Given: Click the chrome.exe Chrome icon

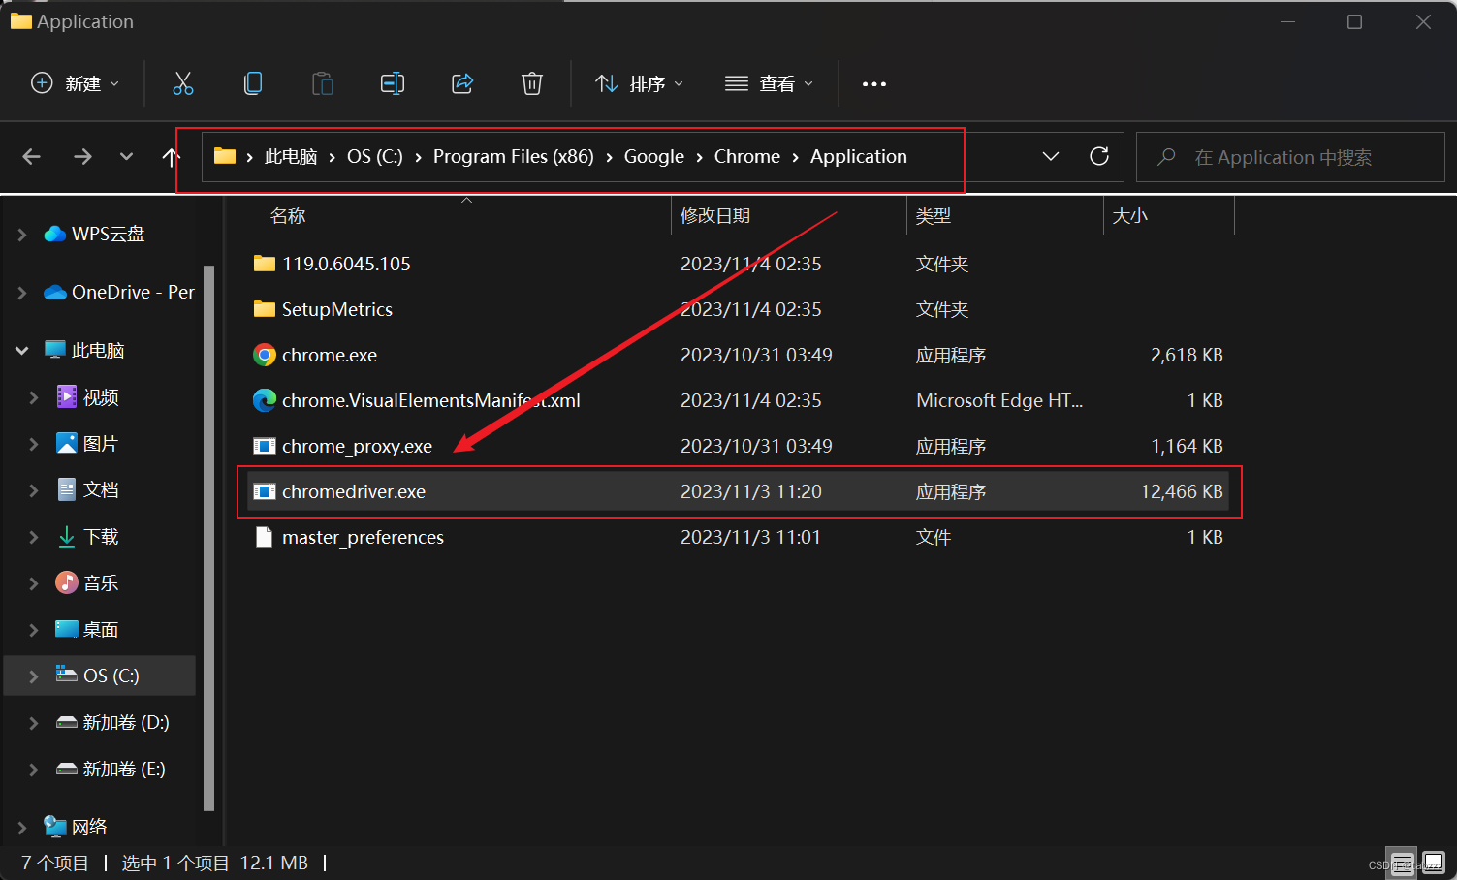Looking at the screenshot, I should pos(265,355).
